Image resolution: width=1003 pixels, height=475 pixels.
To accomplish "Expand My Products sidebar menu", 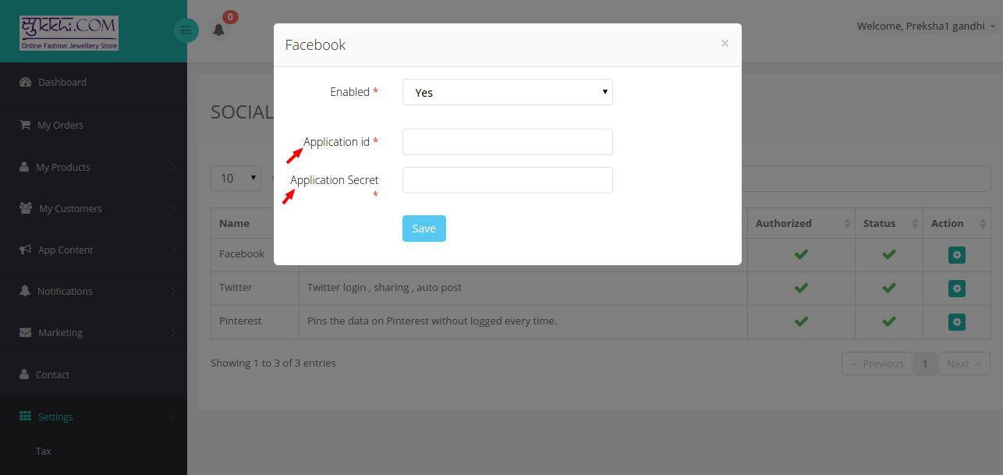I will [94, 167].
